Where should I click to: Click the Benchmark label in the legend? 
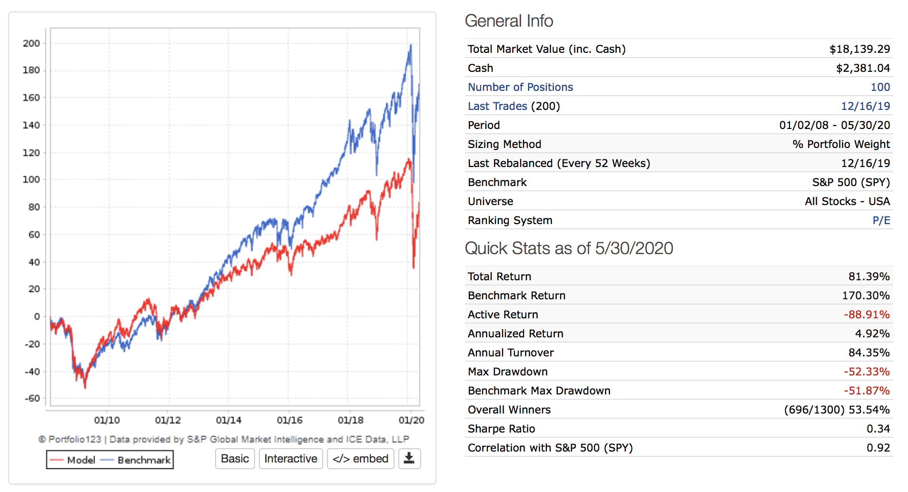tap(144, 460)
